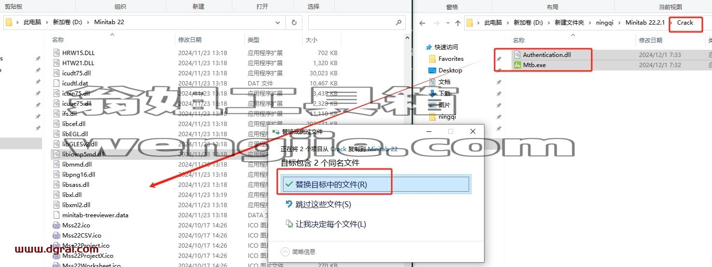Screen dimensions: 712x267
Task: Click 此电脑 breadcrumb in left window
Action: (x=32, y=22)
